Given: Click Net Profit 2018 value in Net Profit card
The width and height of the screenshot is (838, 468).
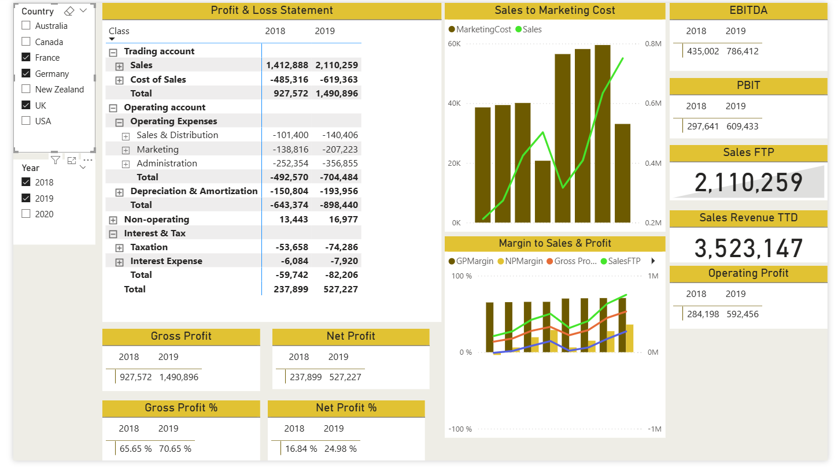Looking at the screenshot, I should (x=306, y=377).
